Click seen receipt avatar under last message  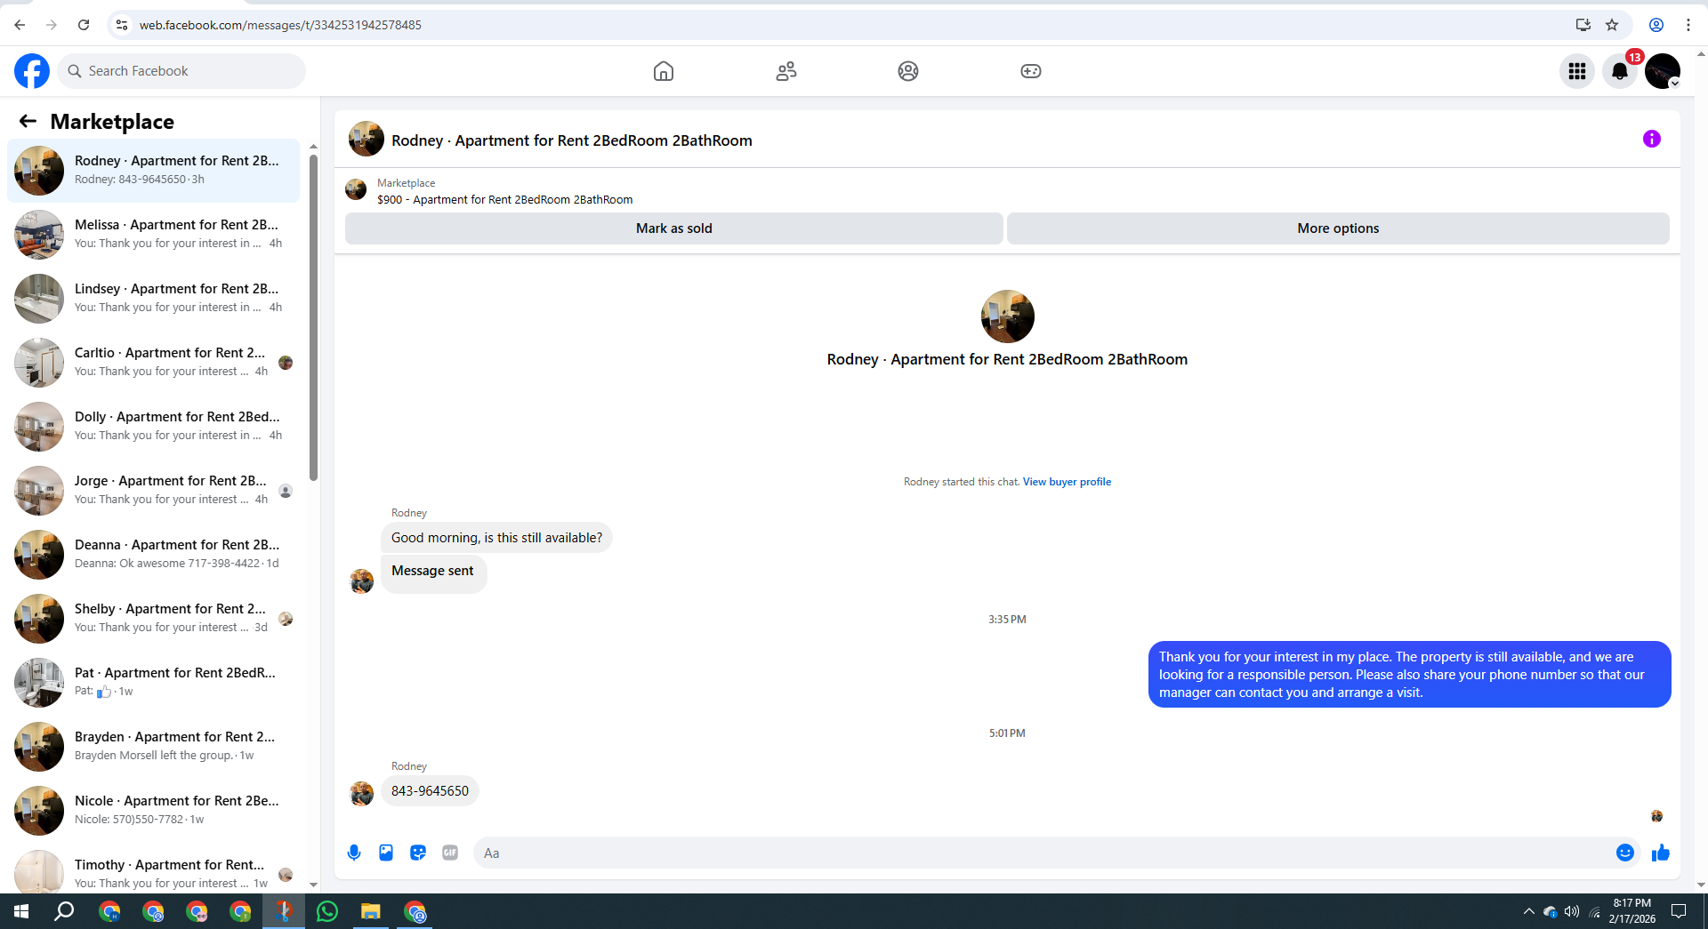1656,816
